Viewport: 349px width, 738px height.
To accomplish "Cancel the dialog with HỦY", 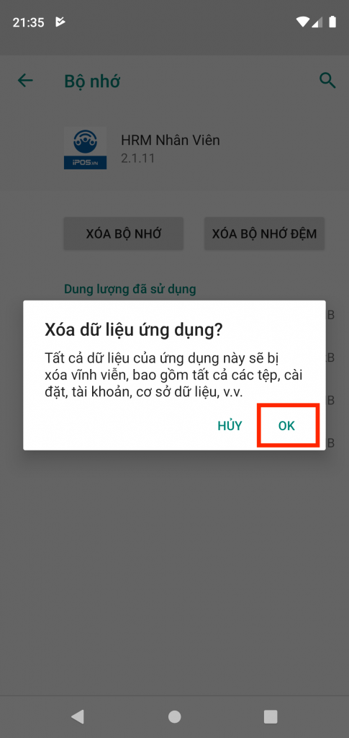I will coord(230,425).
